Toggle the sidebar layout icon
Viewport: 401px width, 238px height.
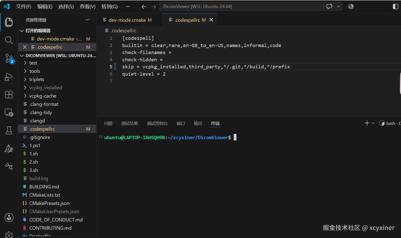pyautogui.click(x=395, y=7)
